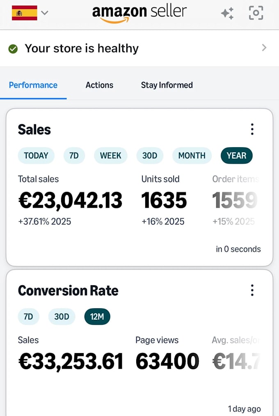
Task: Select 7D range in Sales card
Action: tap(74, 155)
